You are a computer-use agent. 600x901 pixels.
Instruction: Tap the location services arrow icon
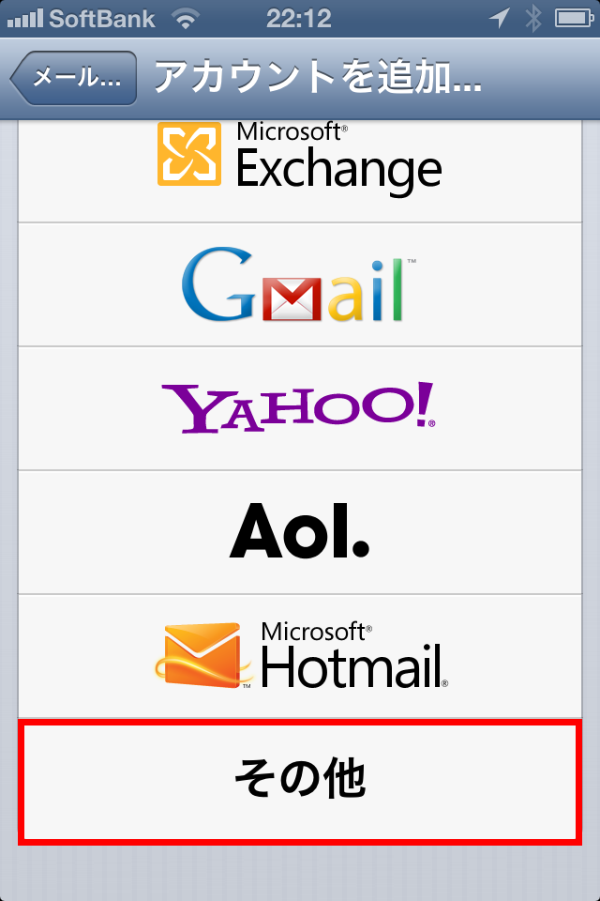(x=500, y=19)
